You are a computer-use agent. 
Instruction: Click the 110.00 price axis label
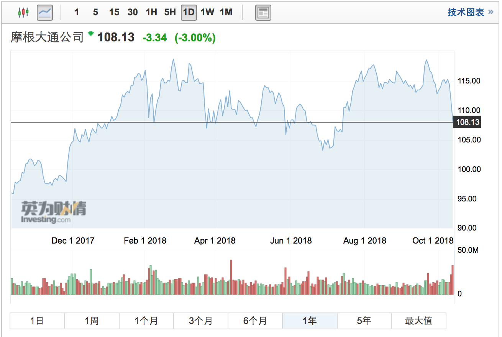pos(469,111)
